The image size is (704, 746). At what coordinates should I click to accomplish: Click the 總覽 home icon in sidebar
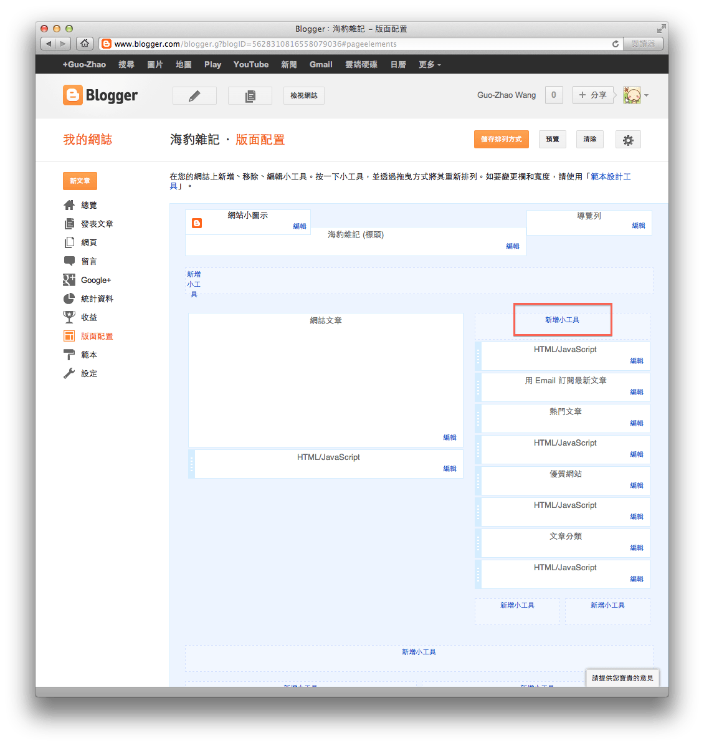pos(69,204)
